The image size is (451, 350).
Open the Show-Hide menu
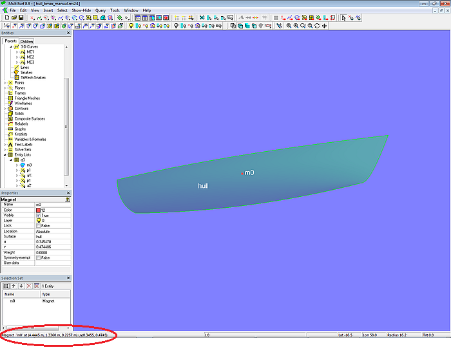click(81, 10)
